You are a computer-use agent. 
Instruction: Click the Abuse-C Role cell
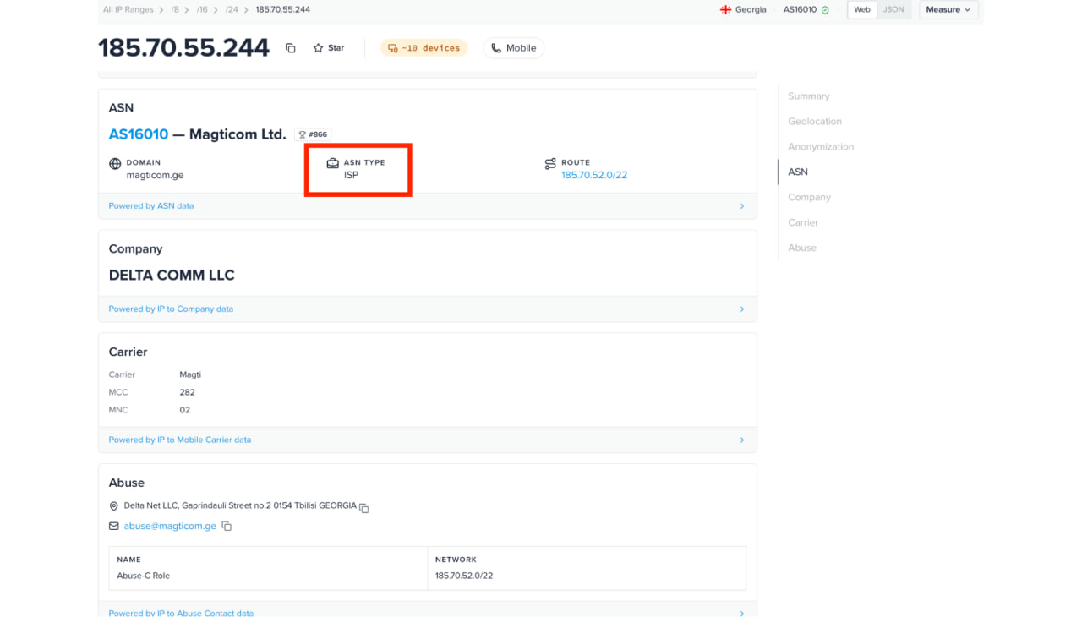[x=143, y=576]
